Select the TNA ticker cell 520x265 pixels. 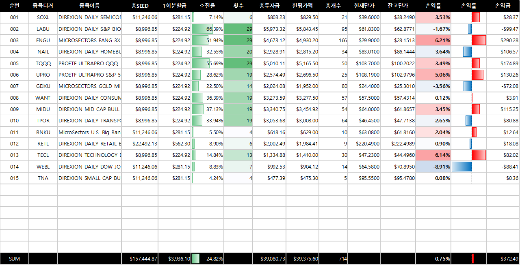click(x=43, y=178)
